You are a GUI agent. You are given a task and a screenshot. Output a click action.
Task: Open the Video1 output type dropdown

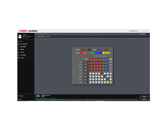pos(86,62)
